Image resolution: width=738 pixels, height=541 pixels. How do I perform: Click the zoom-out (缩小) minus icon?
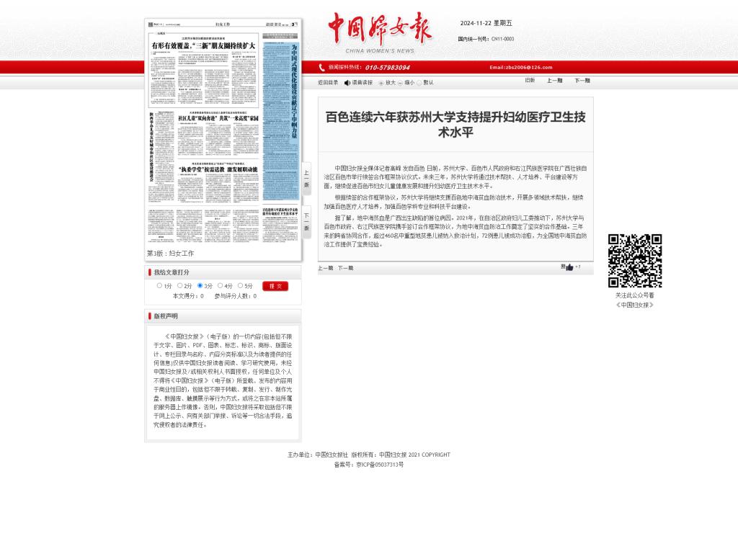coord(401,83)
